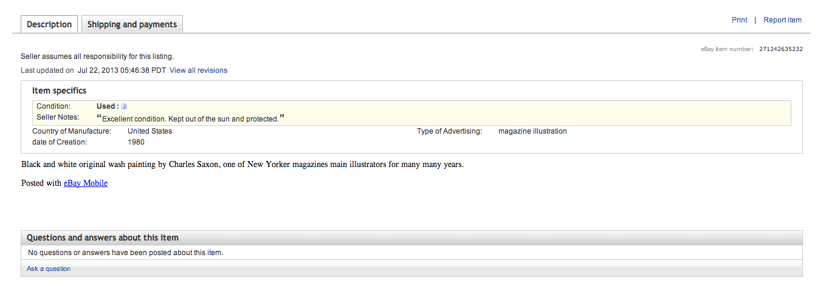This screenshot has height=294, width=820.
Task: Click the Used condition value
Action: pyautogui.click(x=108, y=106)
